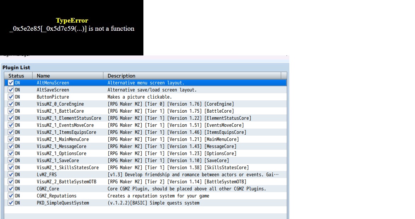Click 'Alternative menu screen layout.' description
Screen dimensions: 415x219
(146, 83)
